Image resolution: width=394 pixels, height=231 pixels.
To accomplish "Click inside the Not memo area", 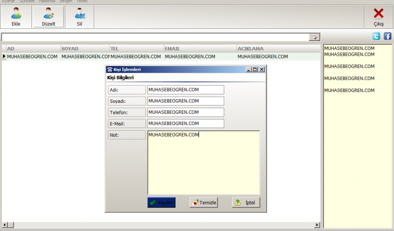I will tap(203, 162).
